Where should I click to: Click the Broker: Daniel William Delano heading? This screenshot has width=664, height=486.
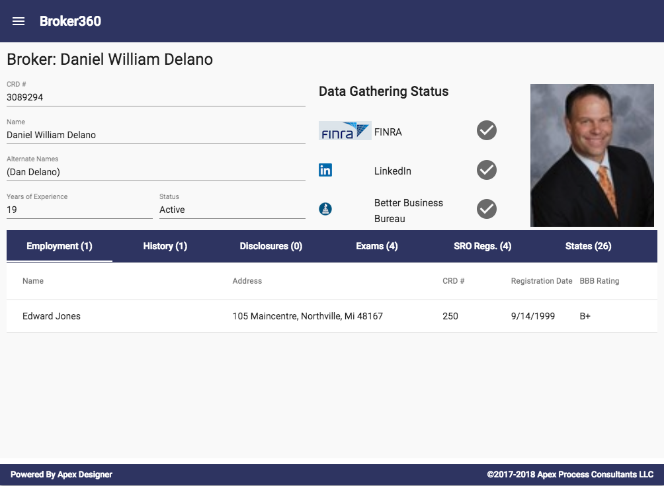110,60
